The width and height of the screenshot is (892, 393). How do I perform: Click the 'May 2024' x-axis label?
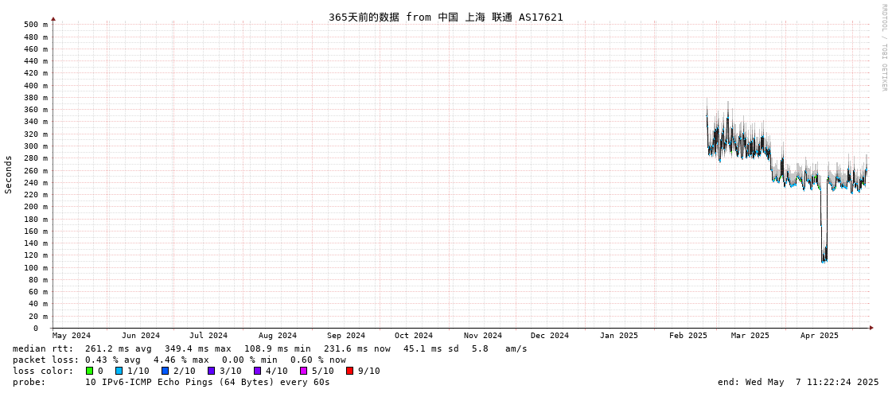point(72,336)
